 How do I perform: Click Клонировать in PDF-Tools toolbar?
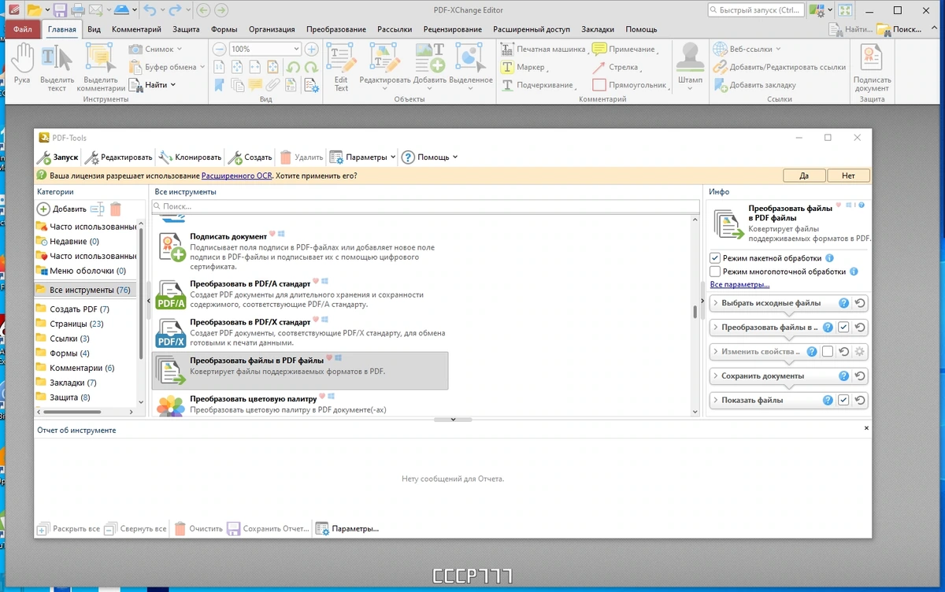click(x=190, y=157)
